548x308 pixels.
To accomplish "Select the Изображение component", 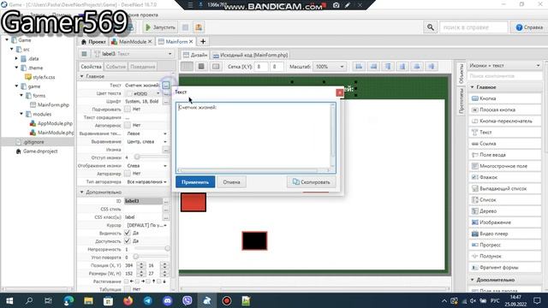I will point(504,222).
